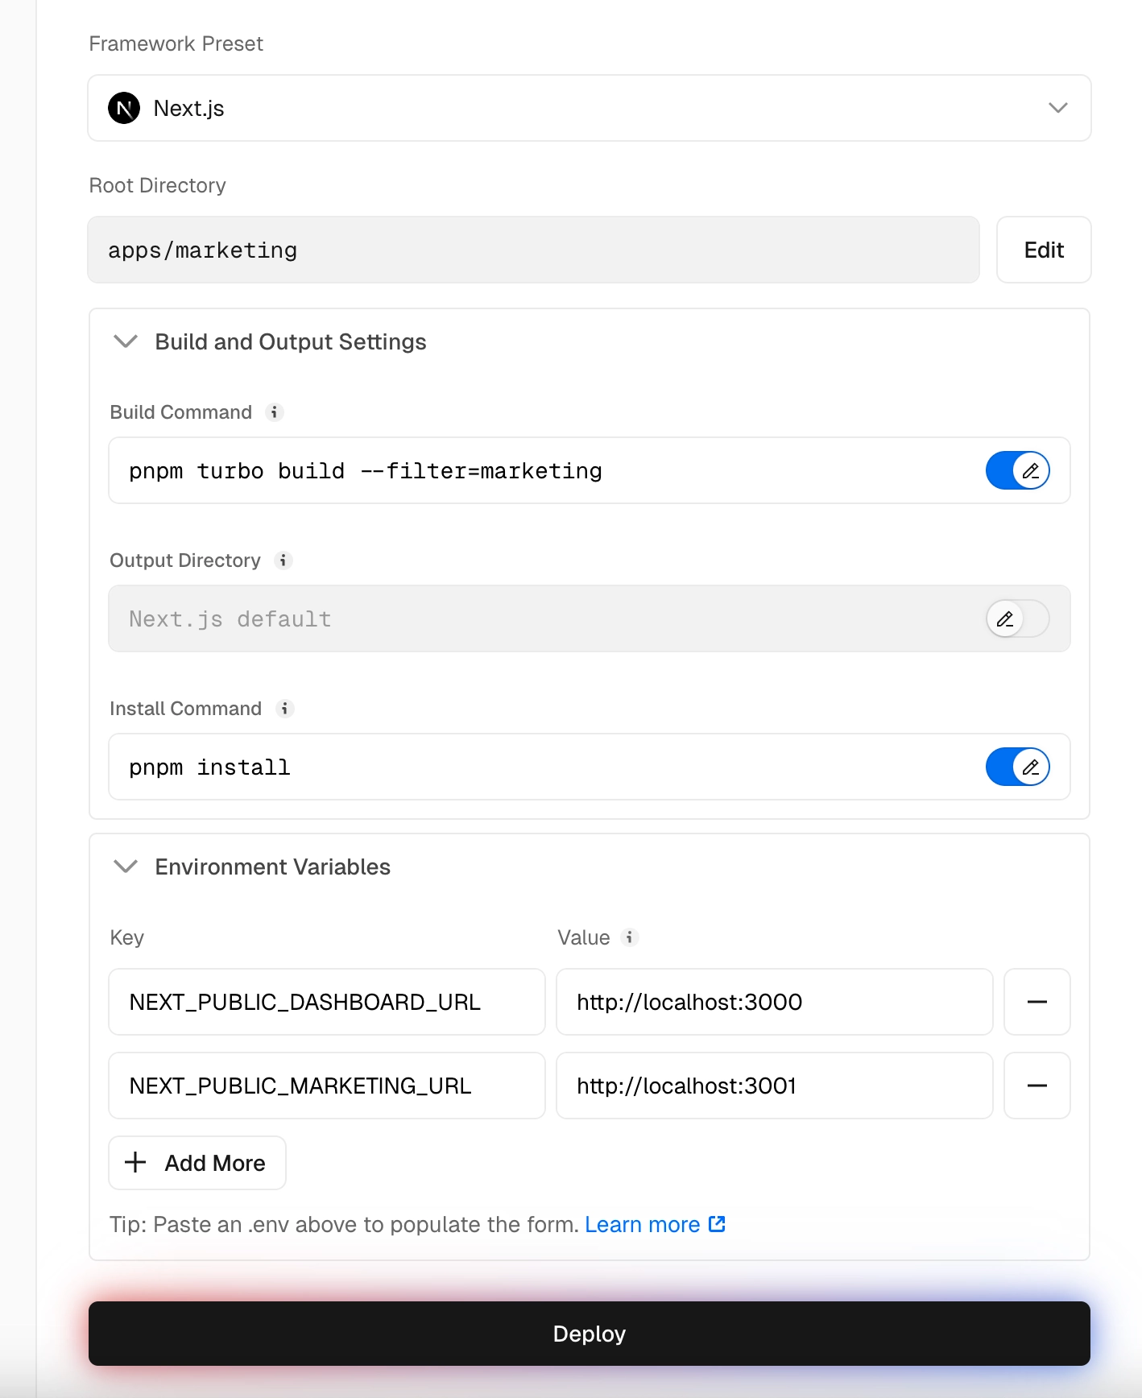Click the NEXT_PUBLIC_DASHBOARD_URL key field
Screen dimensions: 1142x1398
327,1002
